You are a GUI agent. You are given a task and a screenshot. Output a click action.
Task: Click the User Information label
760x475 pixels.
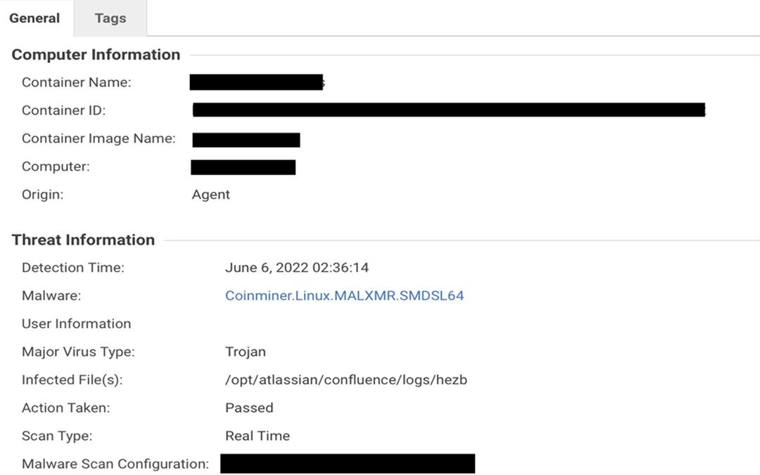[76, 324]
